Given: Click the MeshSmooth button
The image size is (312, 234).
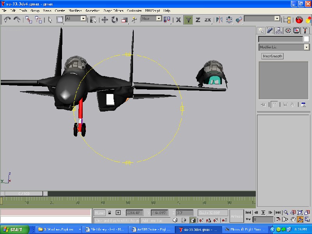Looking at the screenshot, I should pos(272,56).
